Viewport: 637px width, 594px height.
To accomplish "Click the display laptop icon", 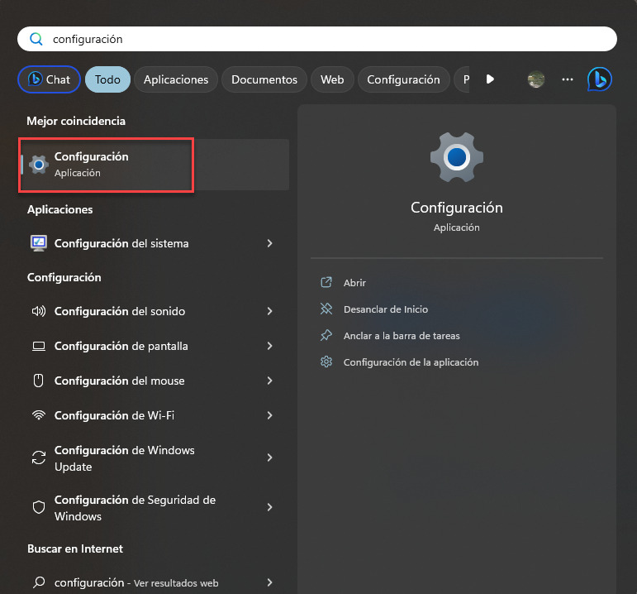I will coord(39,347).
